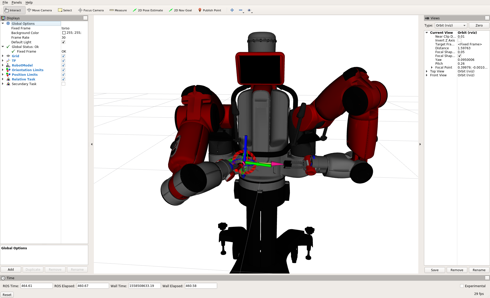The image size is (490, 298).
Task: Collapse the Global Status tree node
Action: click(x=3, y=47)
